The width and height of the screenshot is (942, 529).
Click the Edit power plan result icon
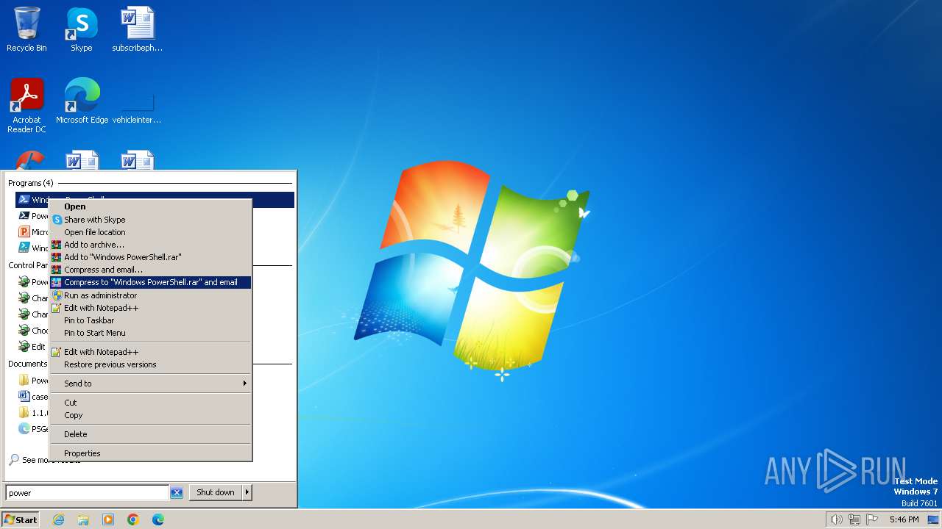click(x=24, y=347)
